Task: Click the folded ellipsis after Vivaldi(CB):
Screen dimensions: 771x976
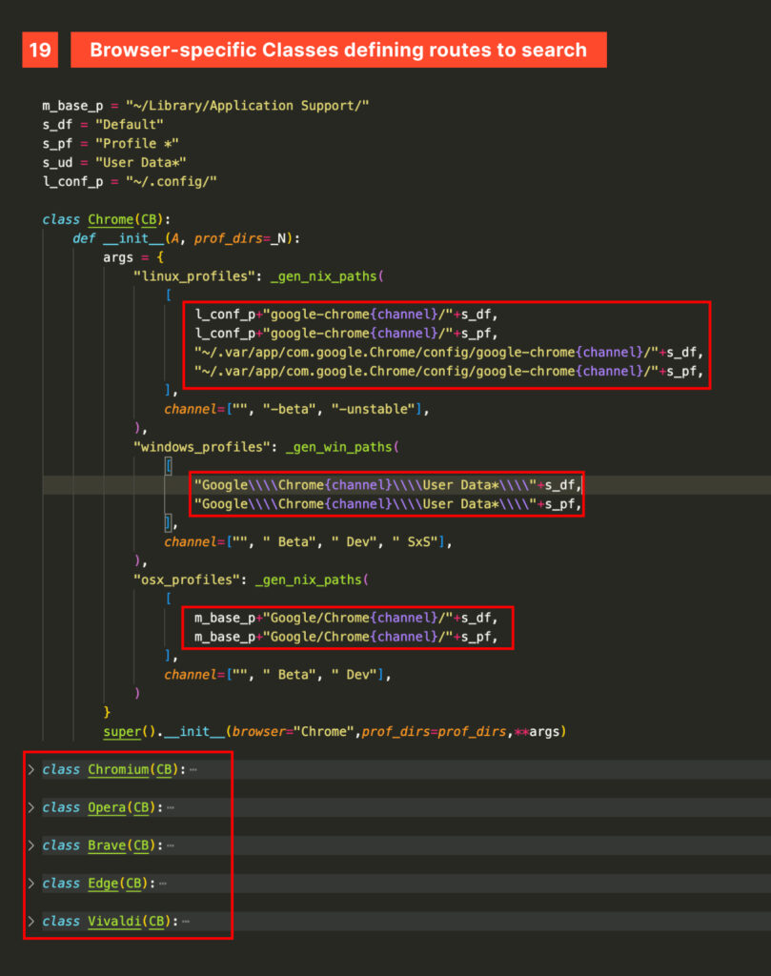Action: coord(186,922)
